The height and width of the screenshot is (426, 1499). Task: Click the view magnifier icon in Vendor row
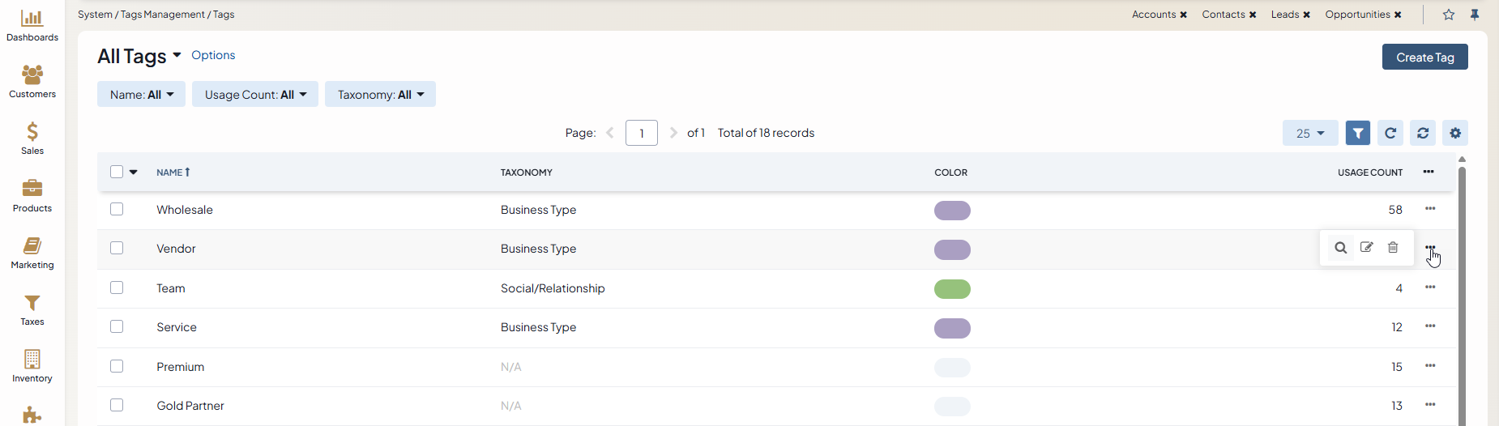coord(1341,248)
